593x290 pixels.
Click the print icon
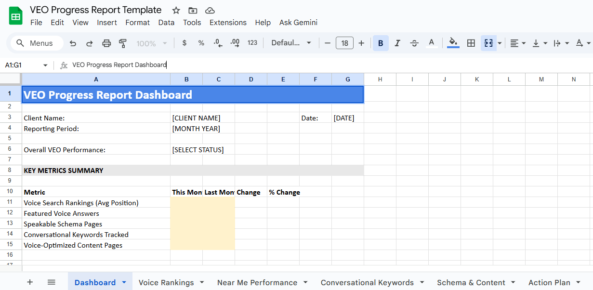106,43
